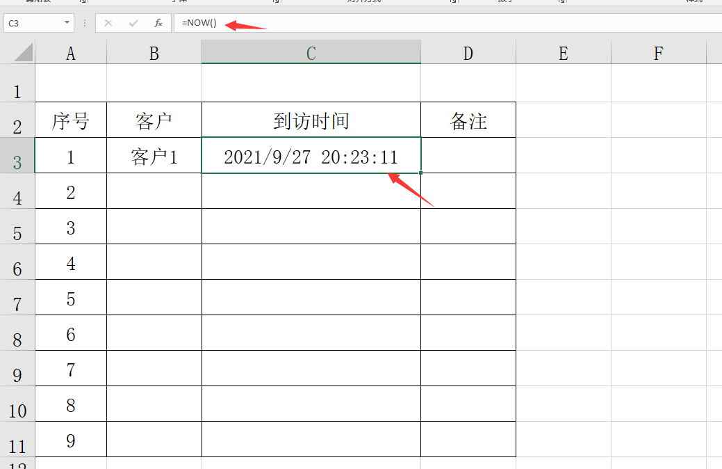Click the formula bar containing =NOW()
Screen dimensions: 722x469
pyautogui.click(x=448, y=23)
